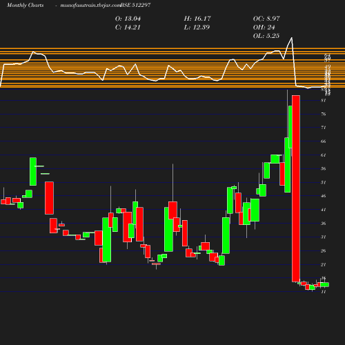Click the tall green candle before the crash

[288, 165]
